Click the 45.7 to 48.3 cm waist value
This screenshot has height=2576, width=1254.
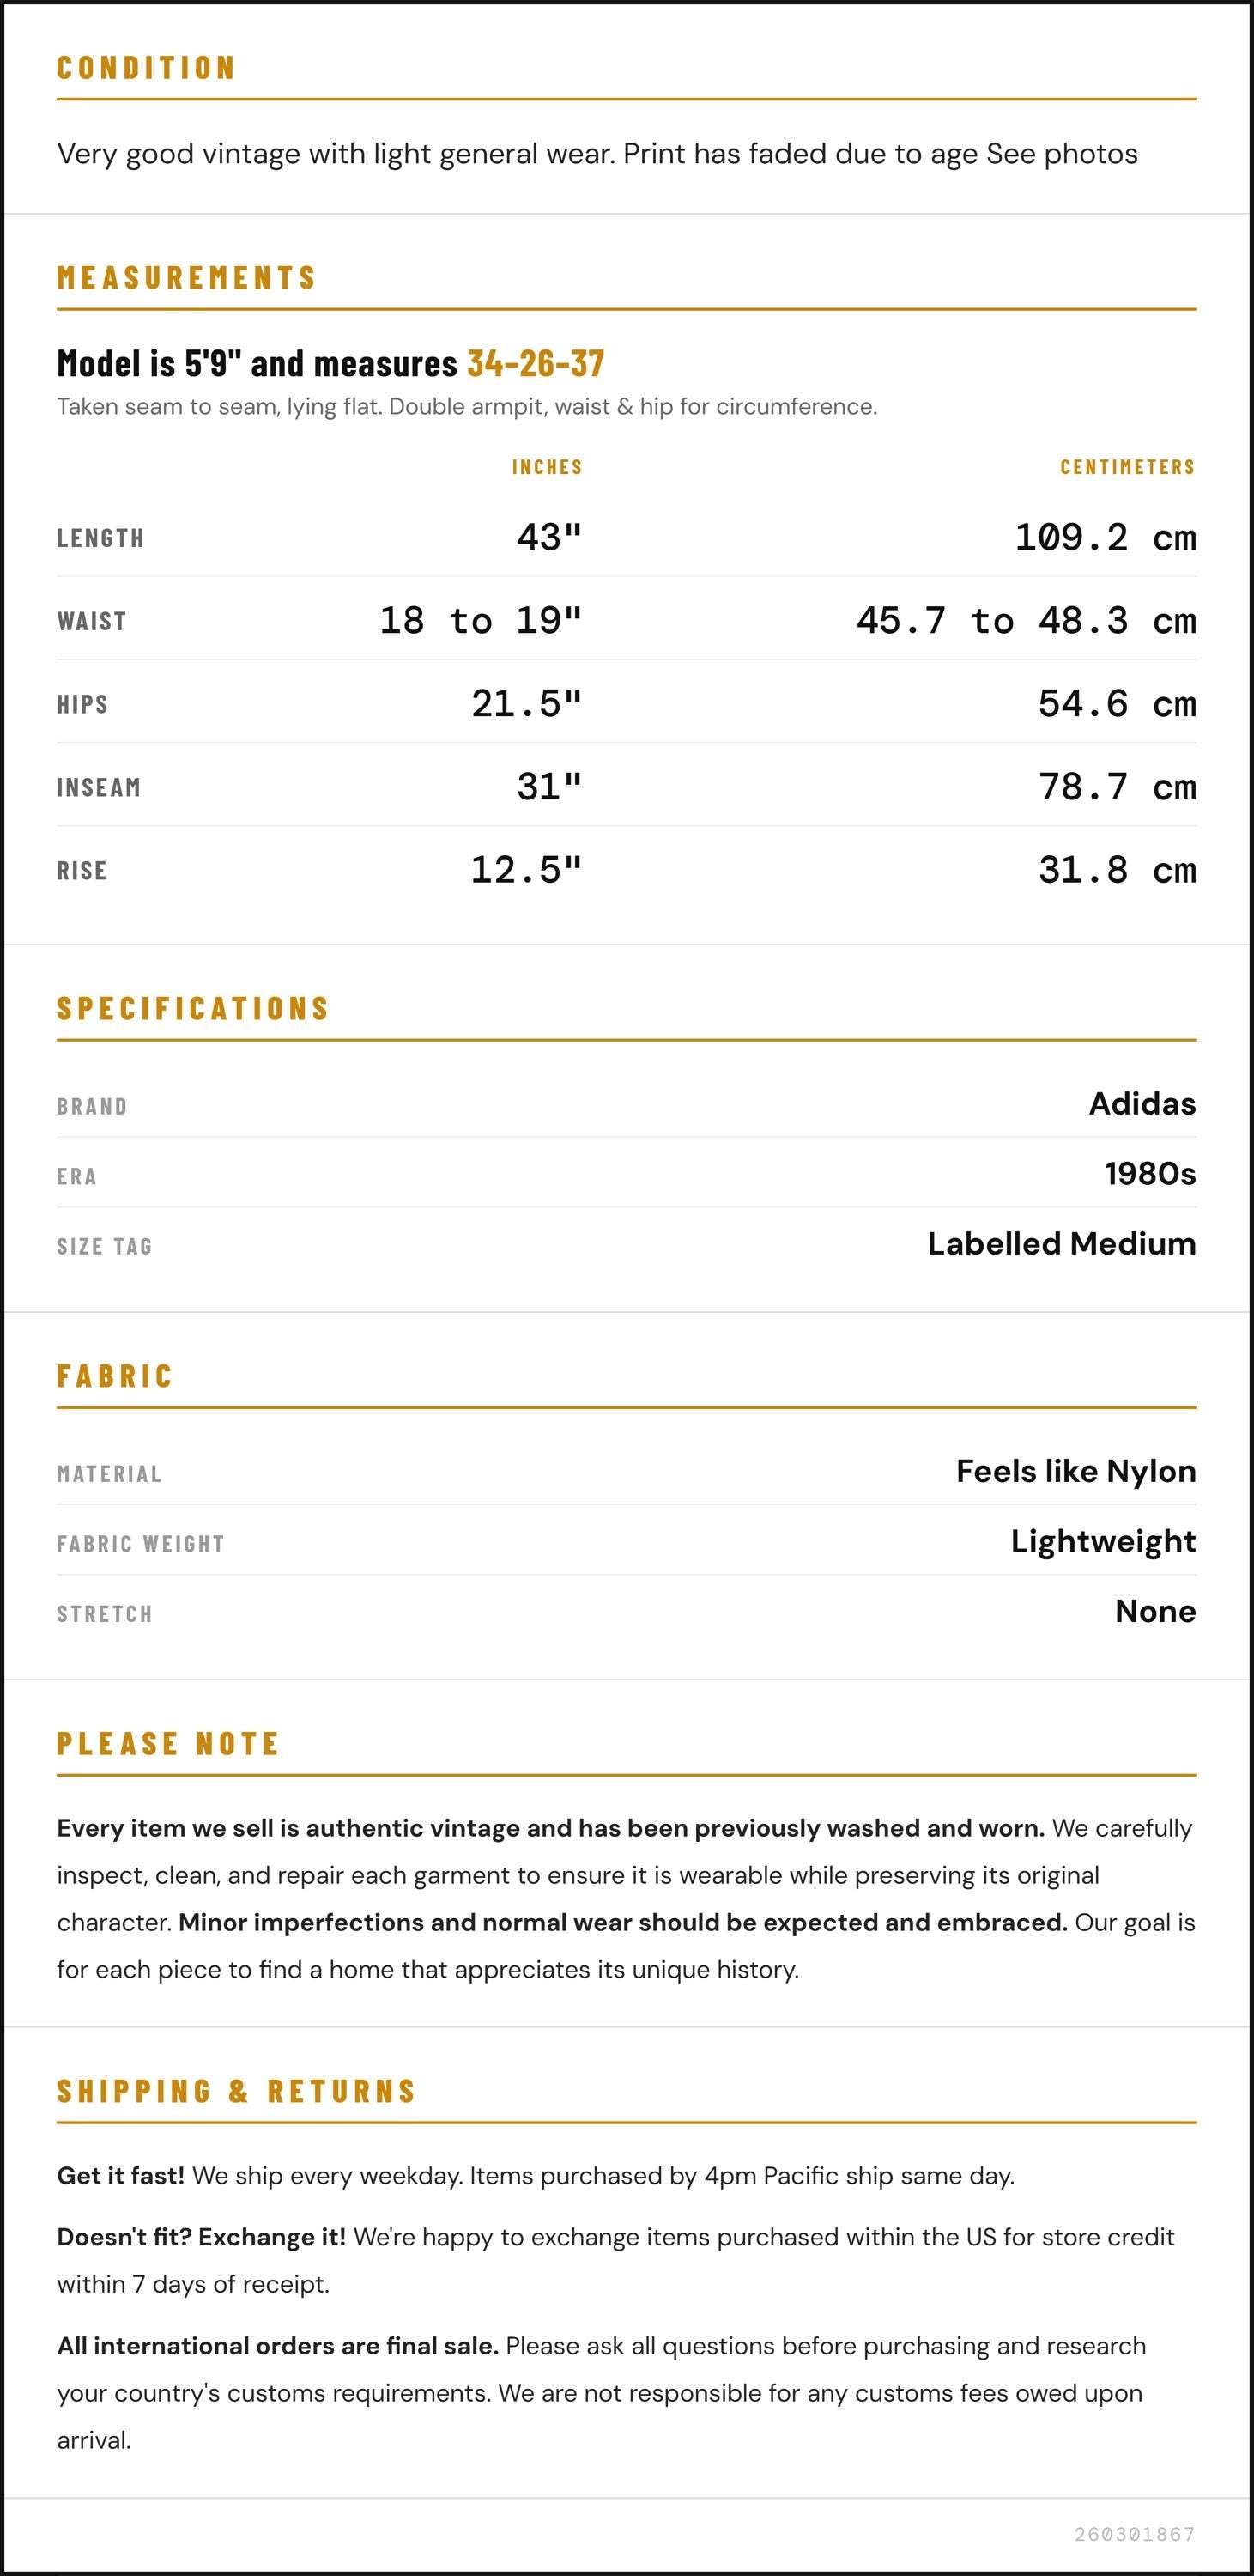click(1027, 620)
